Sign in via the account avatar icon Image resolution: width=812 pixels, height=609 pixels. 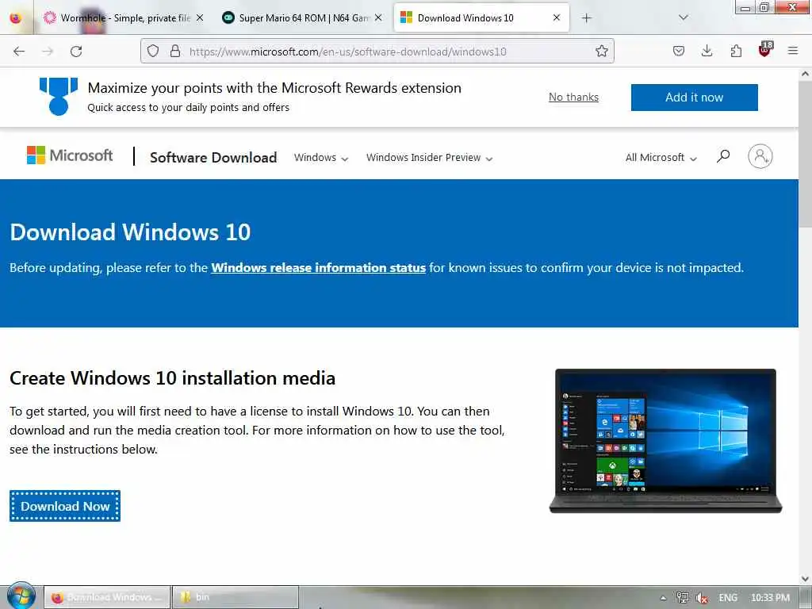[x=760, y=156]
